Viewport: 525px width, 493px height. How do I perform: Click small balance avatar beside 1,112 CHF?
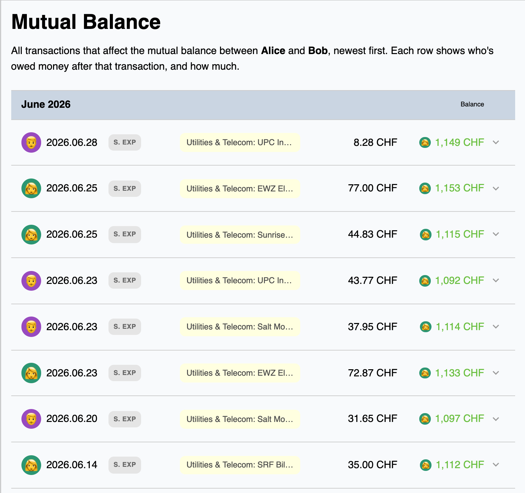tap(426, 465)
